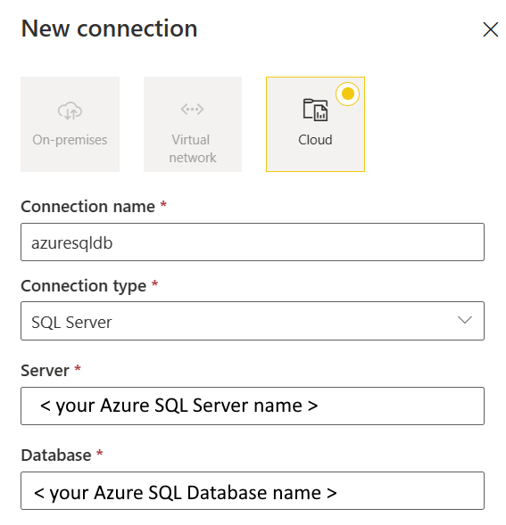The image size is (506, 525).
Task: Click the Database field label
Action: (56, 455)
